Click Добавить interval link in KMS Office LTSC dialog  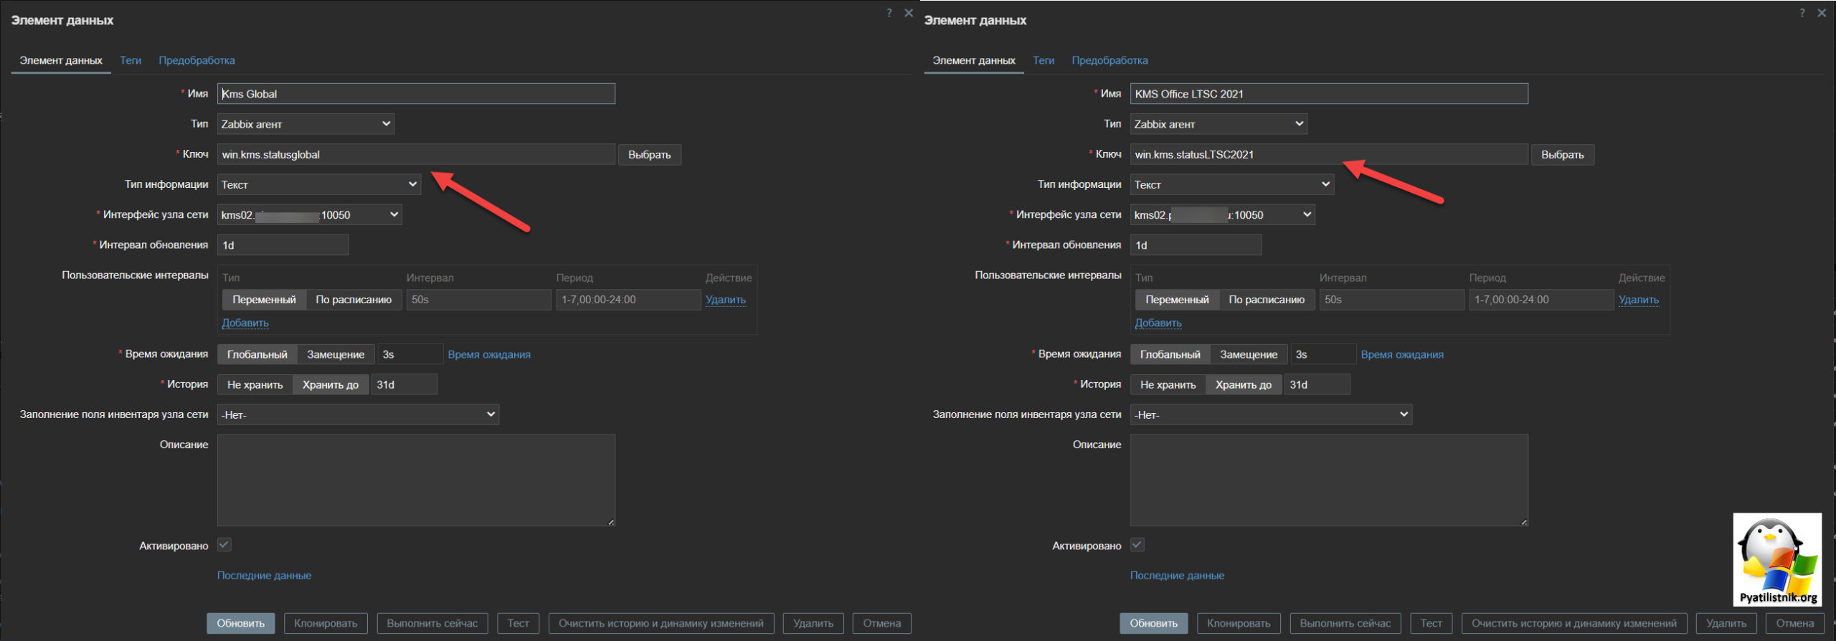(x=1158, y=323)
